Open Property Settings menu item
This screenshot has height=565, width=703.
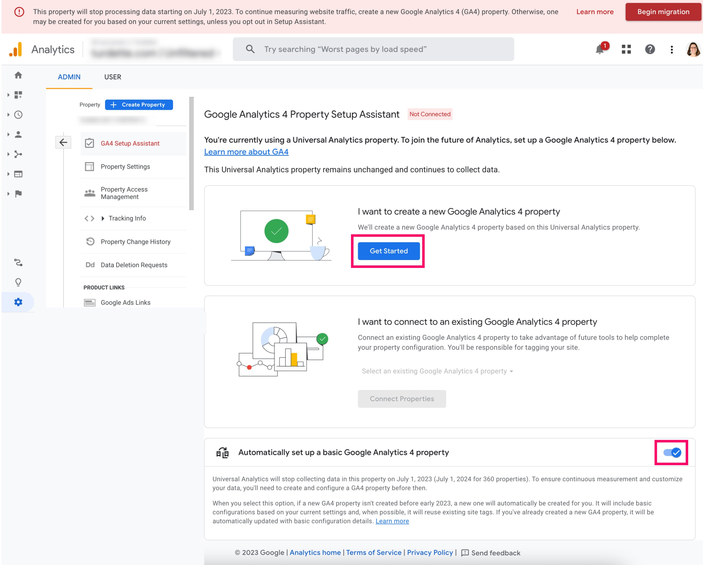133,167
